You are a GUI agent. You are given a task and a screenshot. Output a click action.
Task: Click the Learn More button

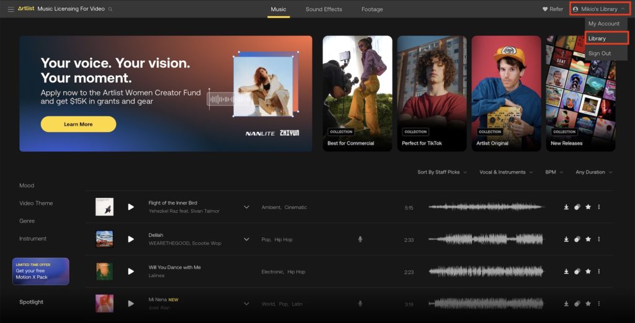click(78, 124)
